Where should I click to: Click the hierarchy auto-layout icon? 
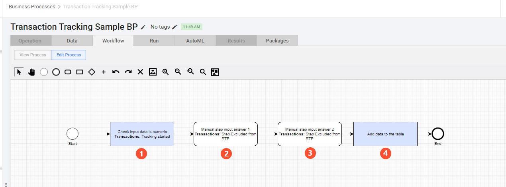tap(153, 72)
